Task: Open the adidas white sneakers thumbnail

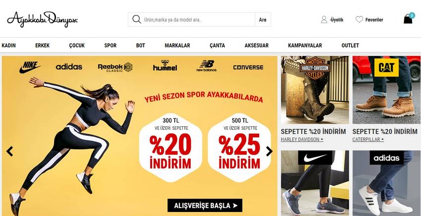Action: (387, 183)
